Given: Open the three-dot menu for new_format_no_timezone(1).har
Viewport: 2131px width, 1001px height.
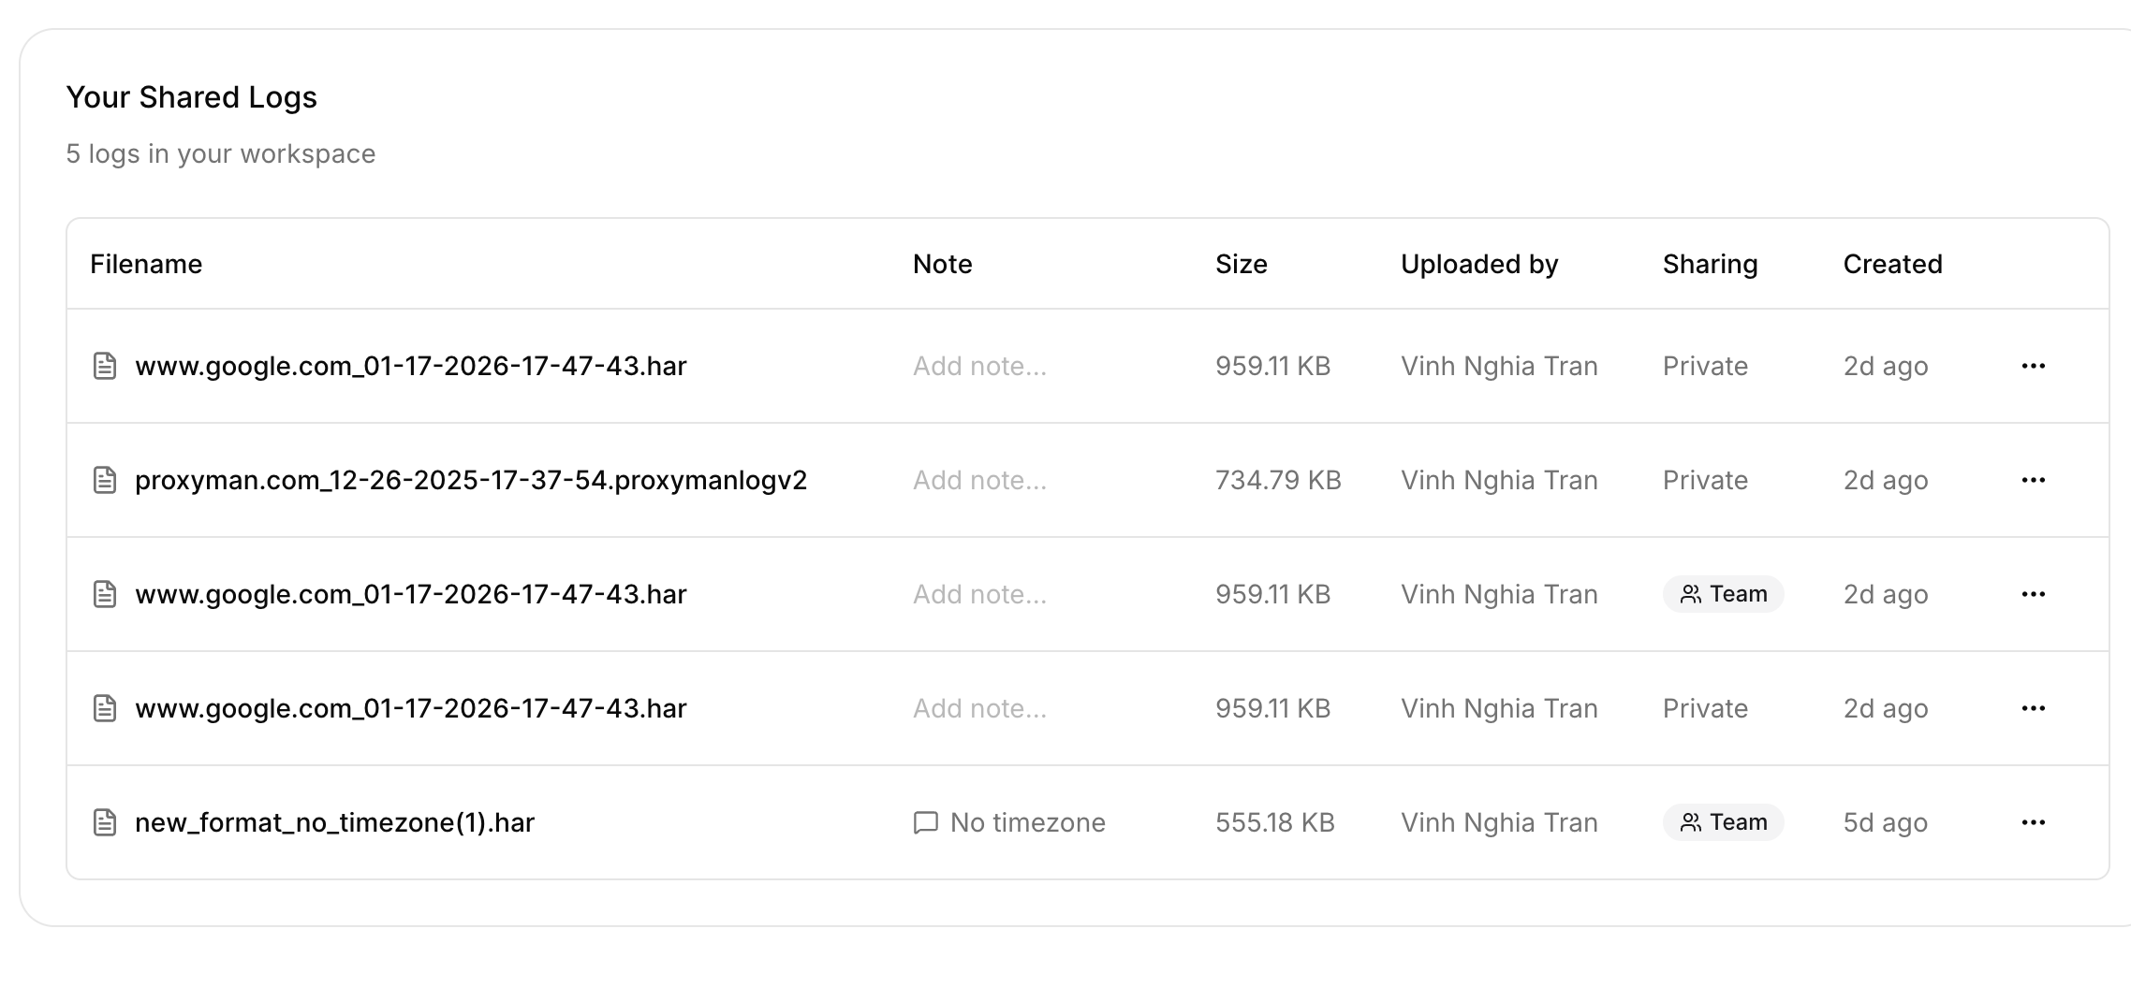Looking at the screenshot, I should (x=2033, y=822).
